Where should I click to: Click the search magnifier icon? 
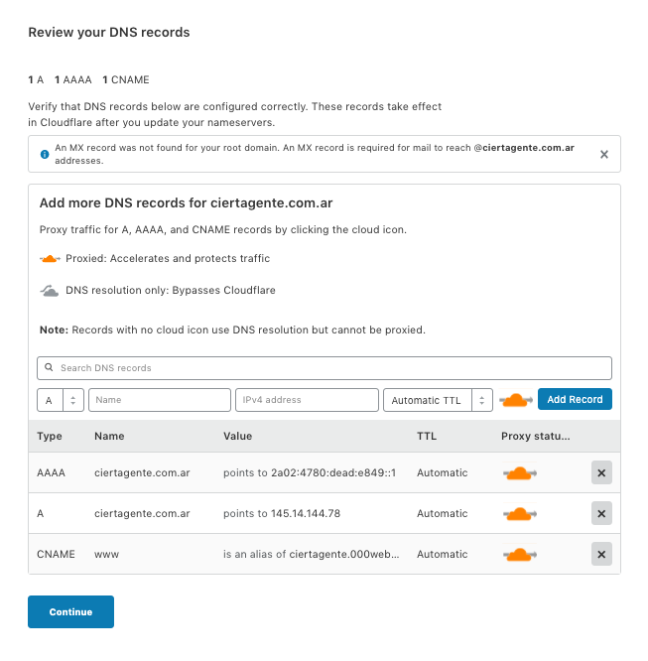(49, 368)
